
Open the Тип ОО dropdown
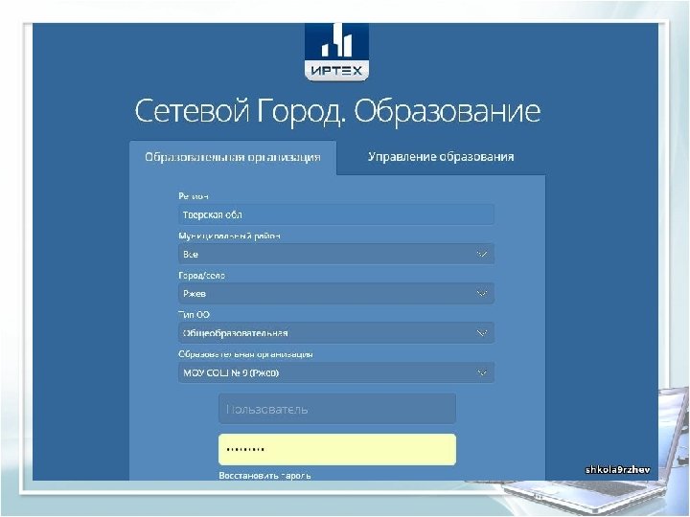(336, 333)
